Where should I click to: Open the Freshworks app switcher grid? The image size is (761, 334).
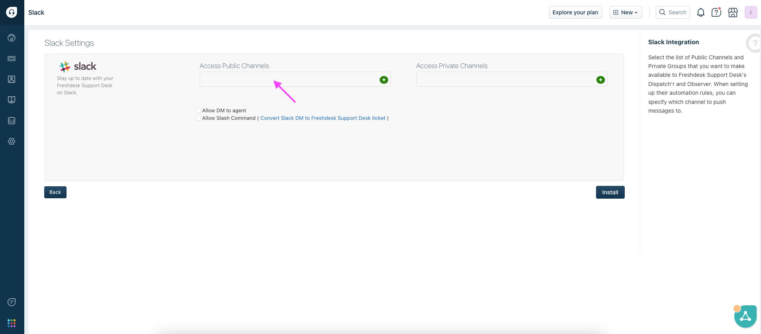(x=12, y=323)
